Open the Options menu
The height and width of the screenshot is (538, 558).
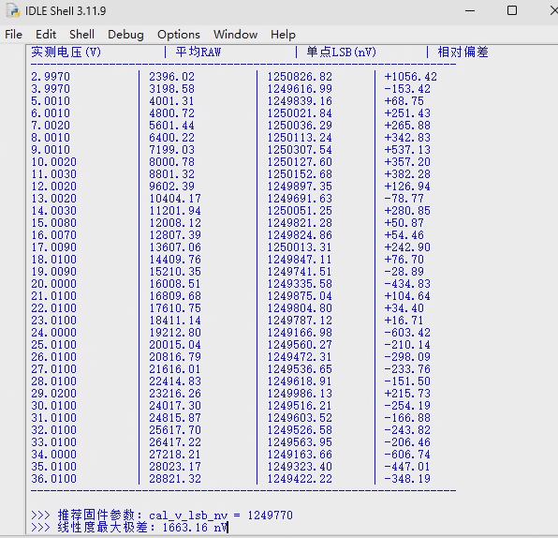[179, 35]
